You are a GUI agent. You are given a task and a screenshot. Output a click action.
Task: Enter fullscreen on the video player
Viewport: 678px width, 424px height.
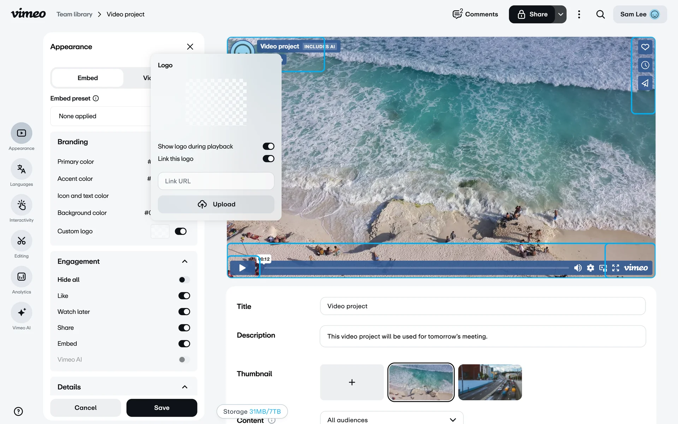pos(615,268)
